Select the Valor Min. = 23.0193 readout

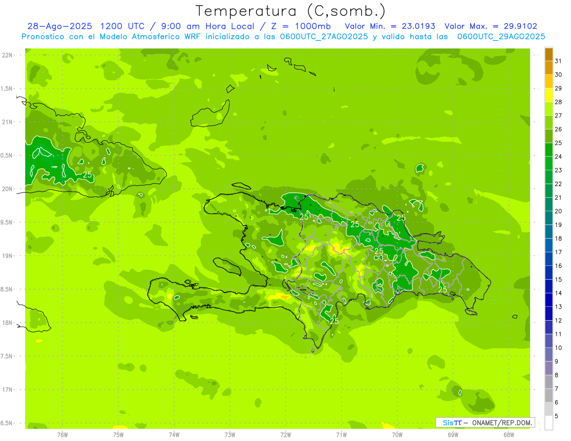point(390,26)
